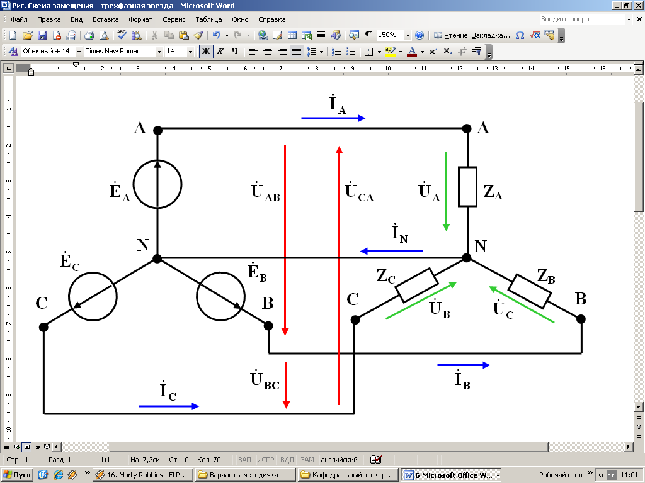The image size is (645, 483).
Task: Click the Чтение reading mode button
Action: 450,35
